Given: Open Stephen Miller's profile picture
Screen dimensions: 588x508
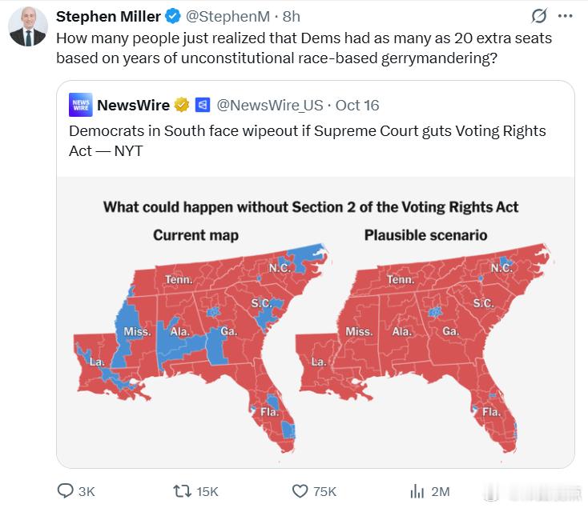Looking at the screenshot, I should tap(28, 26).
